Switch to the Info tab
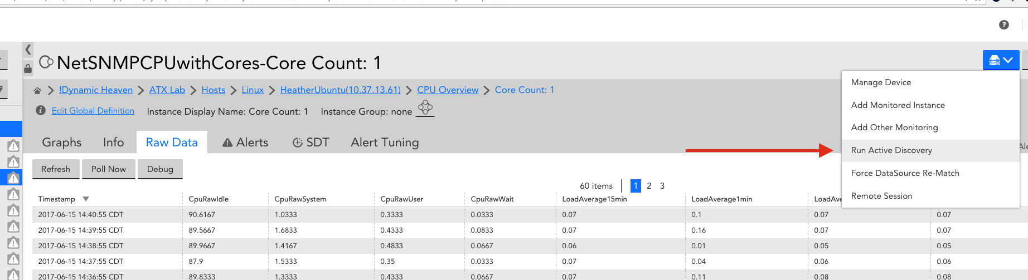The width and height of the screenshot is (1028, 280). coord(114,143)
